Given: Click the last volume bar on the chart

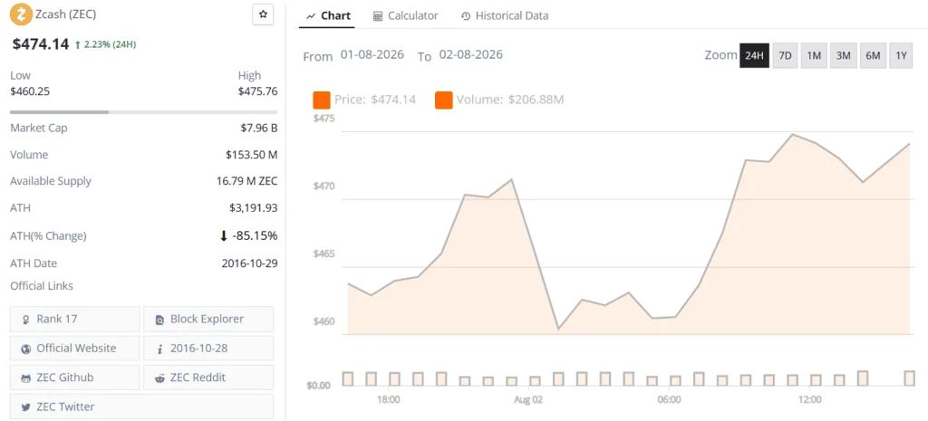Looking at the screenshot, I should click(x=909, y=378).
